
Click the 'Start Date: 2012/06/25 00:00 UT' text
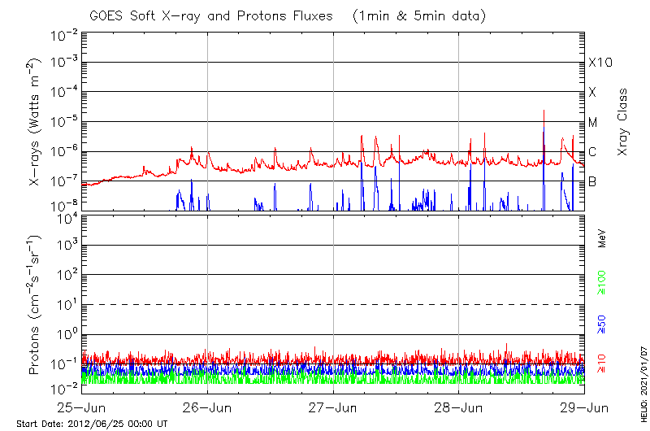(x=92, y=424)
